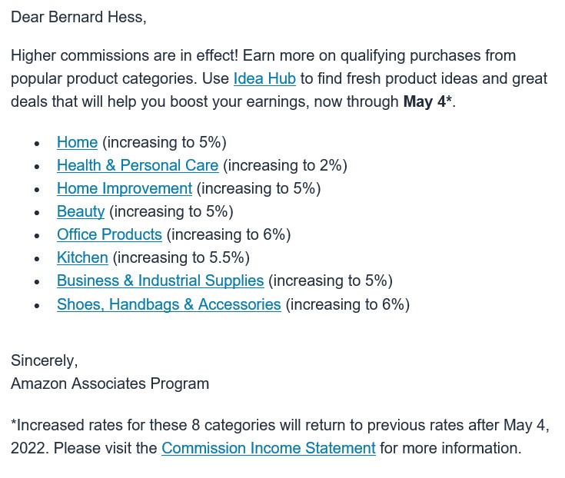Click the Dear Bernard Hess greeting
Image resolution: width=565 pixels, height=478 pixels.
78,17
